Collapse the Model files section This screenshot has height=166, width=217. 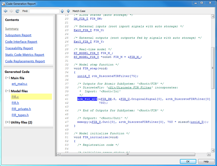pyautogui.click(x=7, y=91)
